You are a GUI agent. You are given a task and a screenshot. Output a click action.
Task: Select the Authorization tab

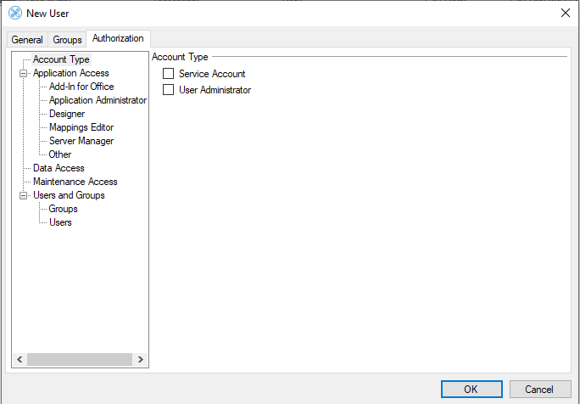pyautogui.click(x=118, y=39)
